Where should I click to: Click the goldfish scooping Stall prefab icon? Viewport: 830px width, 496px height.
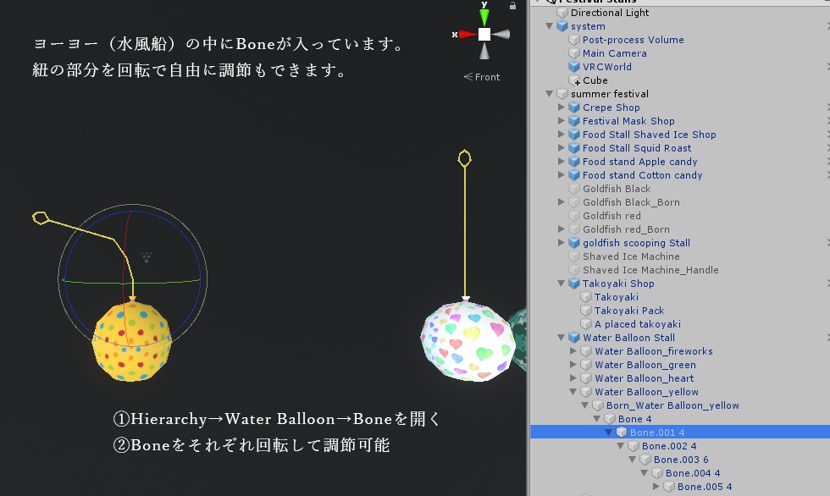click(574, 243)
